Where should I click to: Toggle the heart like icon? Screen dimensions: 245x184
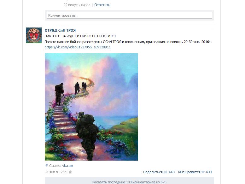coord(203,172)
